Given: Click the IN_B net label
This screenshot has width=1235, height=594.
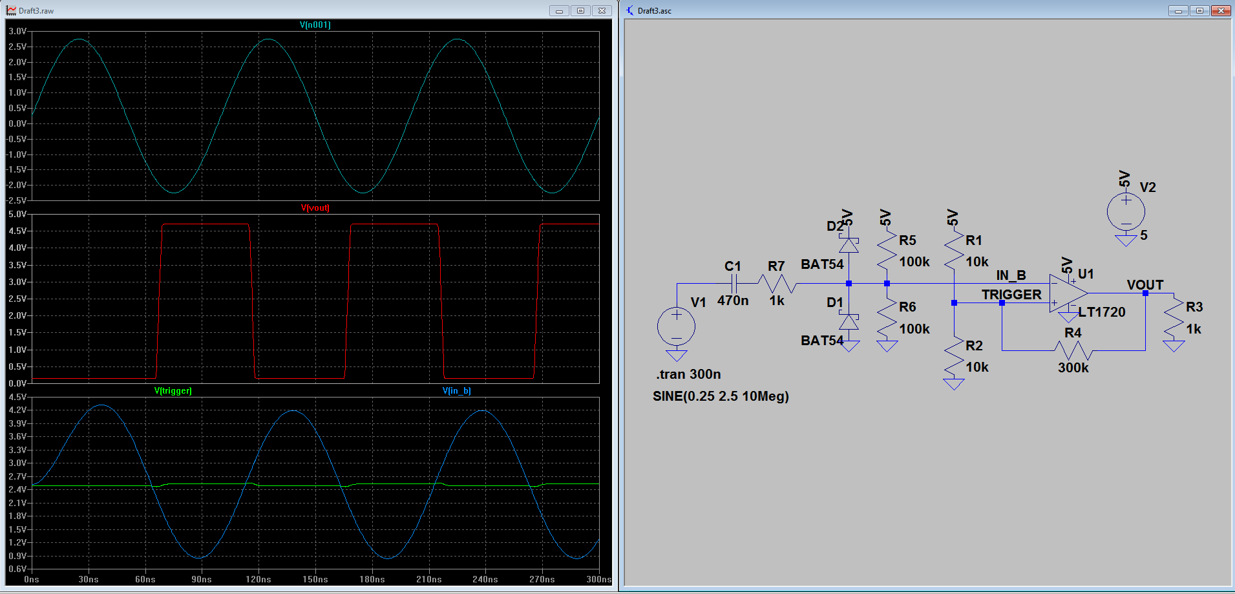Looking at the screenshot, I should click(x=1011, y=275).
